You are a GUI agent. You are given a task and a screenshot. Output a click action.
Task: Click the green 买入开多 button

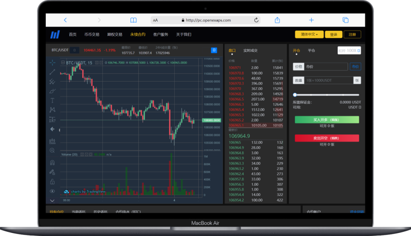[327, 119]
